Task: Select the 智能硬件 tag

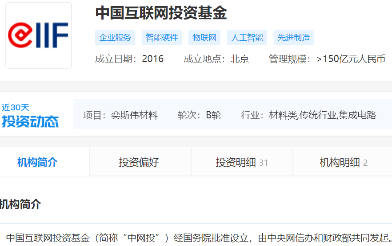Action: [x=162, y=38]
